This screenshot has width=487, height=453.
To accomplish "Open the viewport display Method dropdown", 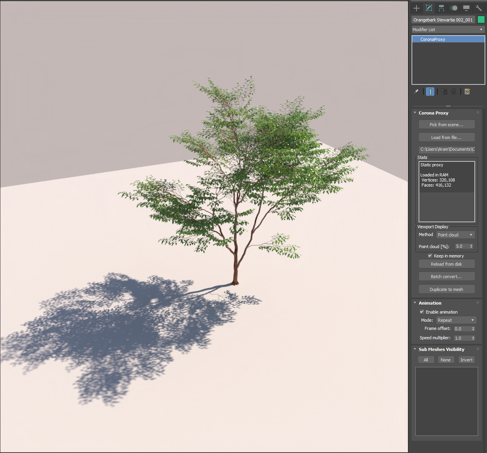I will click(455, 235).
